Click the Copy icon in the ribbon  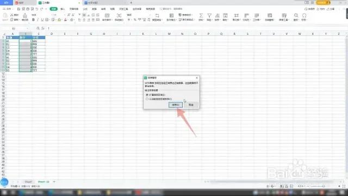pyautogui.click(x=12, y=20)
